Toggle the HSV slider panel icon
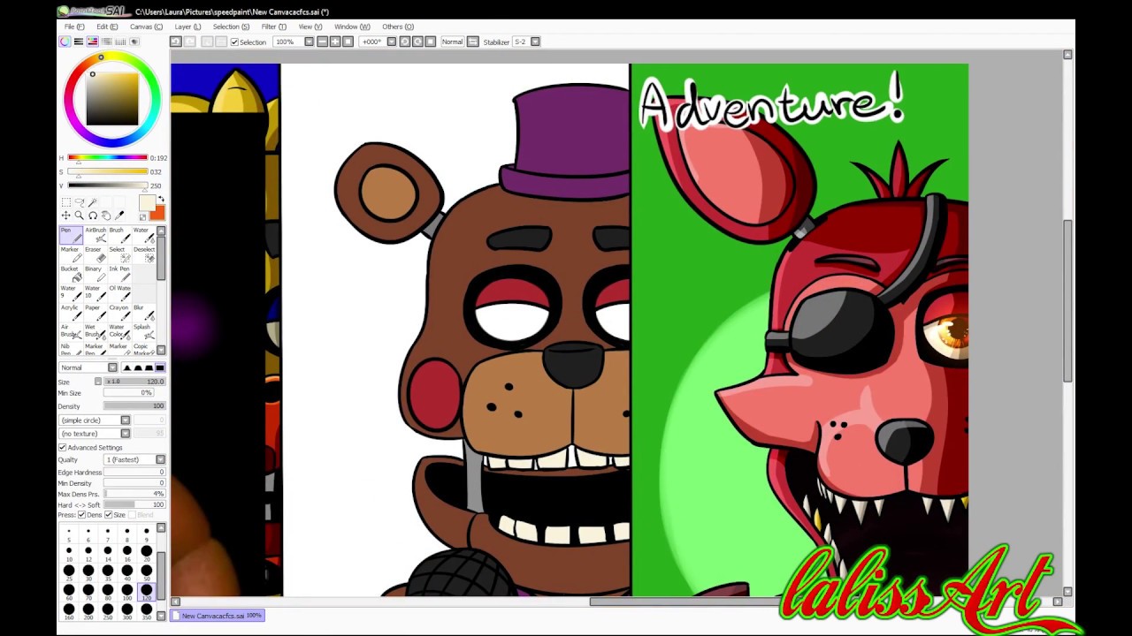1132x636 pixels. coord(92,42)
